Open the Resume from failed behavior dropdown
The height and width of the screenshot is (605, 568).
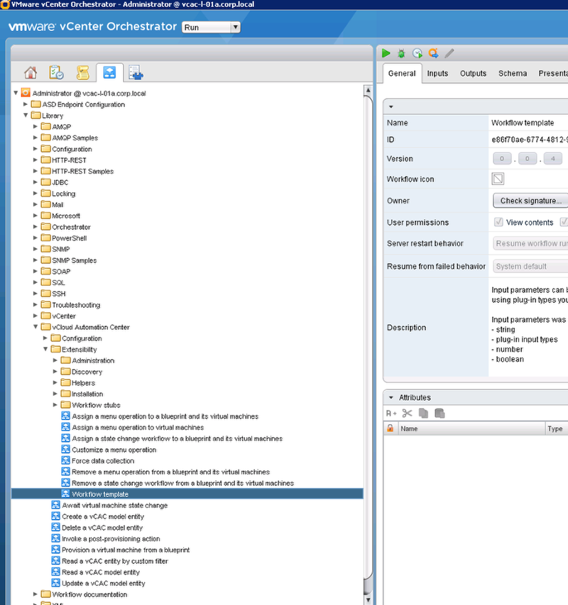[x=530, y=266]
